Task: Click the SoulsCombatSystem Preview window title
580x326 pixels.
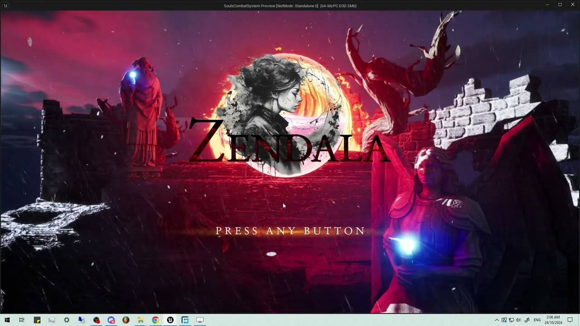Action: (x=290, y=6)
